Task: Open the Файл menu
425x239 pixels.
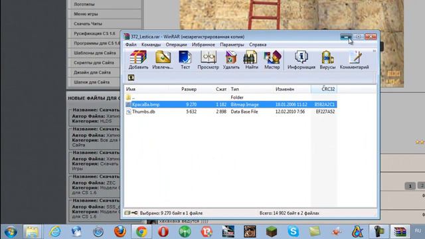Action: 131,44
